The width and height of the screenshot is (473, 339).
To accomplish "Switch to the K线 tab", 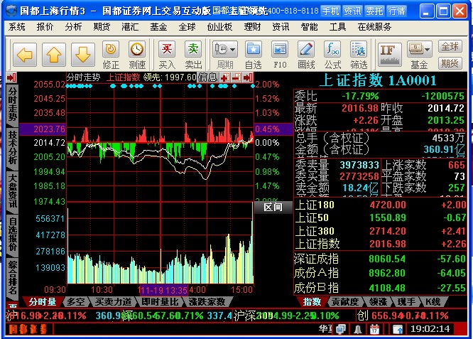I will [x=433, y=301].
